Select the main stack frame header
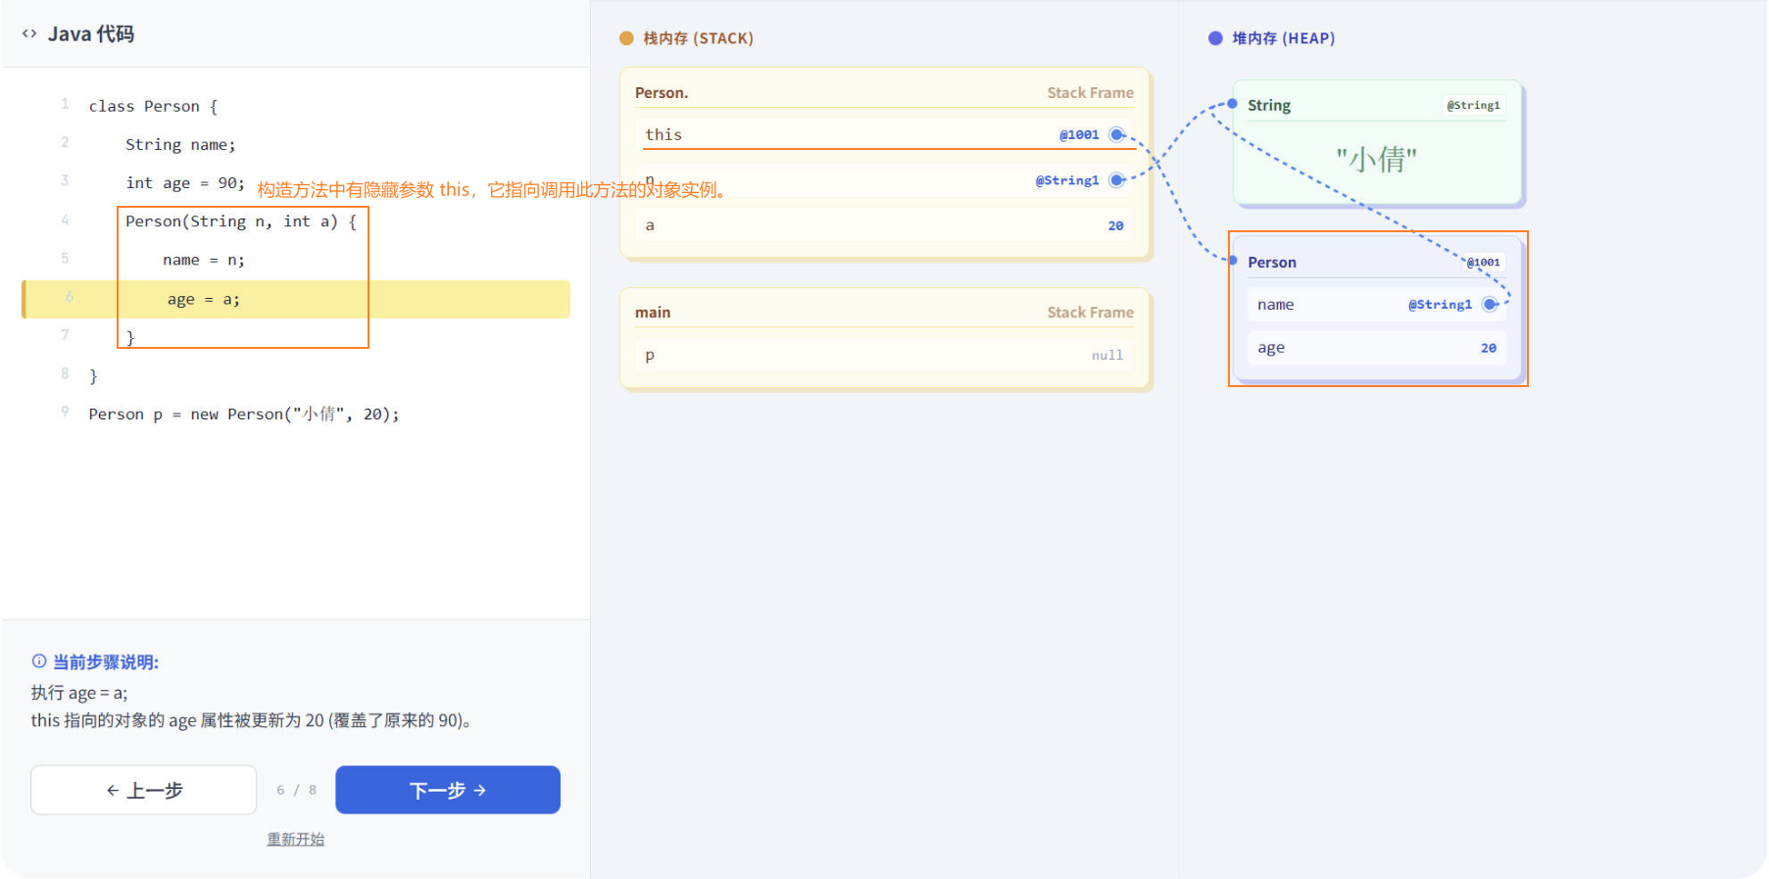The image size is (1769, 879). tap(884, 313)
